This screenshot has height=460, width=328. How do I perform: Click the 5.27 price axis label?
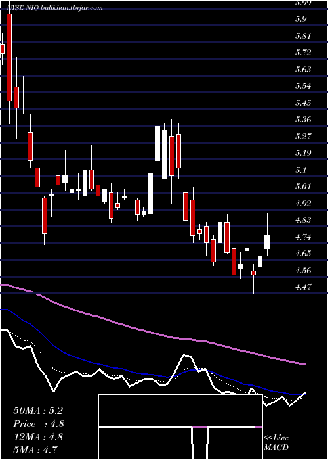303,137
